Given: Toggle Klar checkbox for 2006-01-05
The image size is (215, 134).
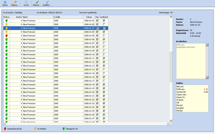Looking at the screenshot, I should tap(97, 36).
